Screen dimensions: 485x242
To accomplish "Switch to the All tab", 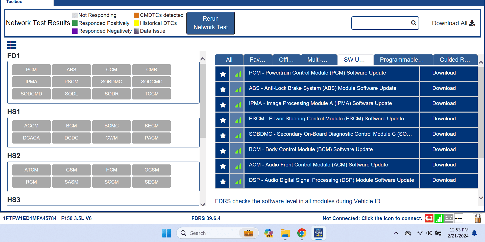I will [x=229, y=60].
